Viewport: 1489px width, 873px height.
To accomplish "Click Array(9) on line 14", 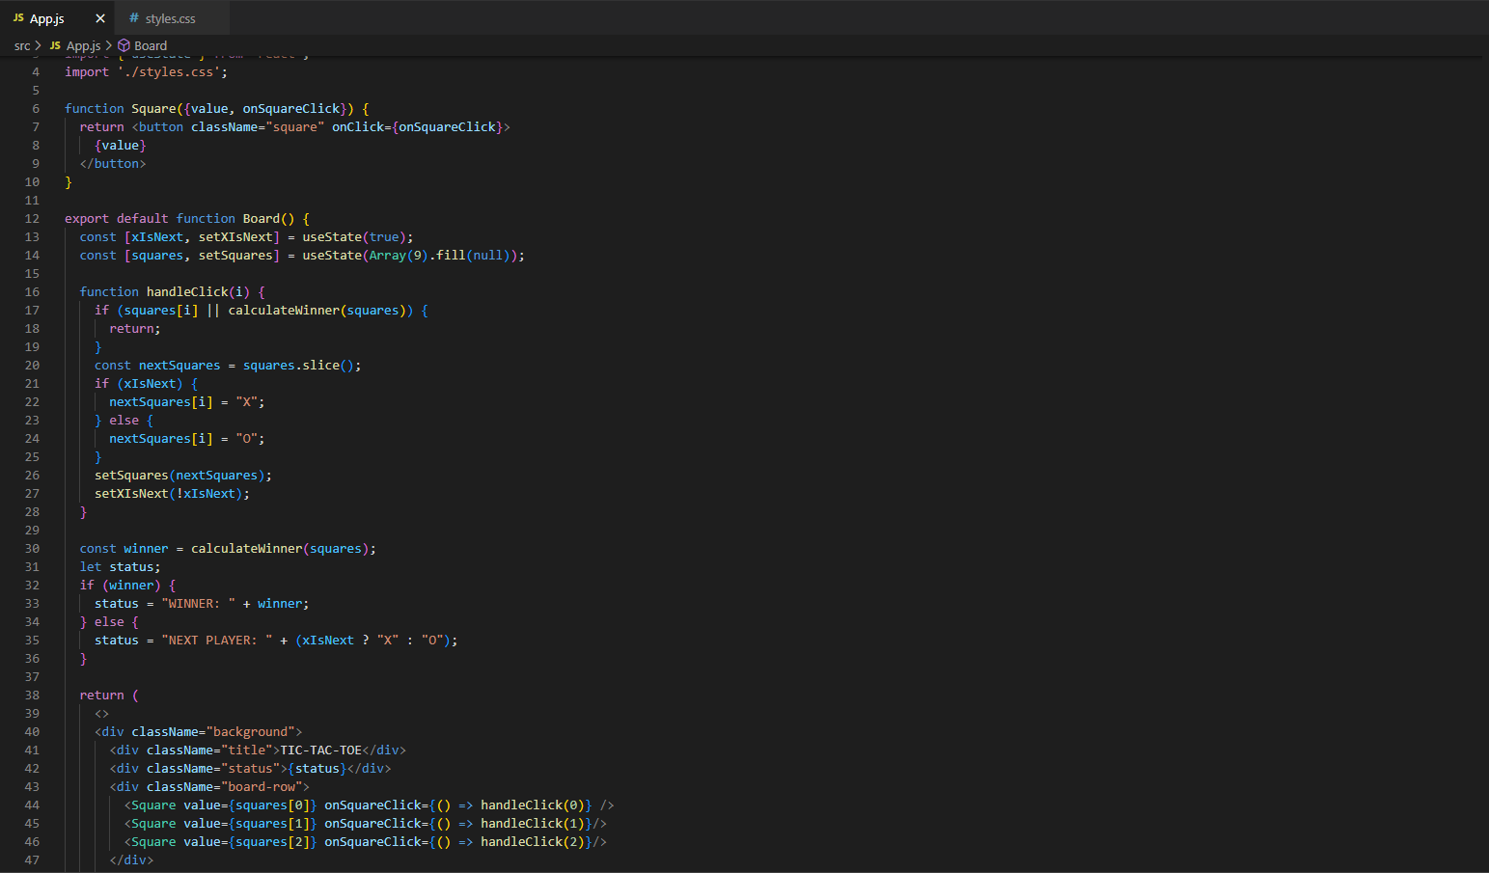I will tap(399, 256).
